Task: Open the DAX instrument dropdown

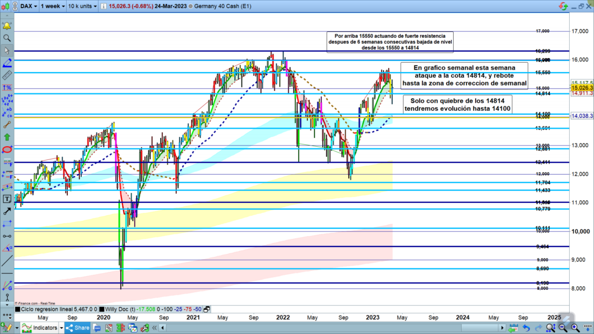Action: coord(26,6)
